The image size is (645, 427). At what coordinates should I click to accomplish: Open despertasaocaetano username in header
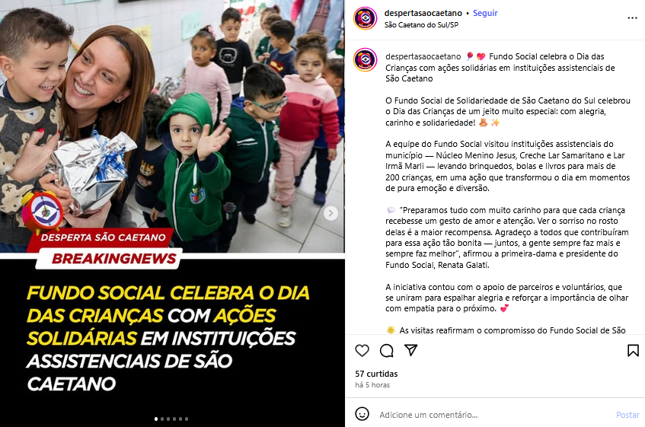pyautogui.click(x=423, y=13)
